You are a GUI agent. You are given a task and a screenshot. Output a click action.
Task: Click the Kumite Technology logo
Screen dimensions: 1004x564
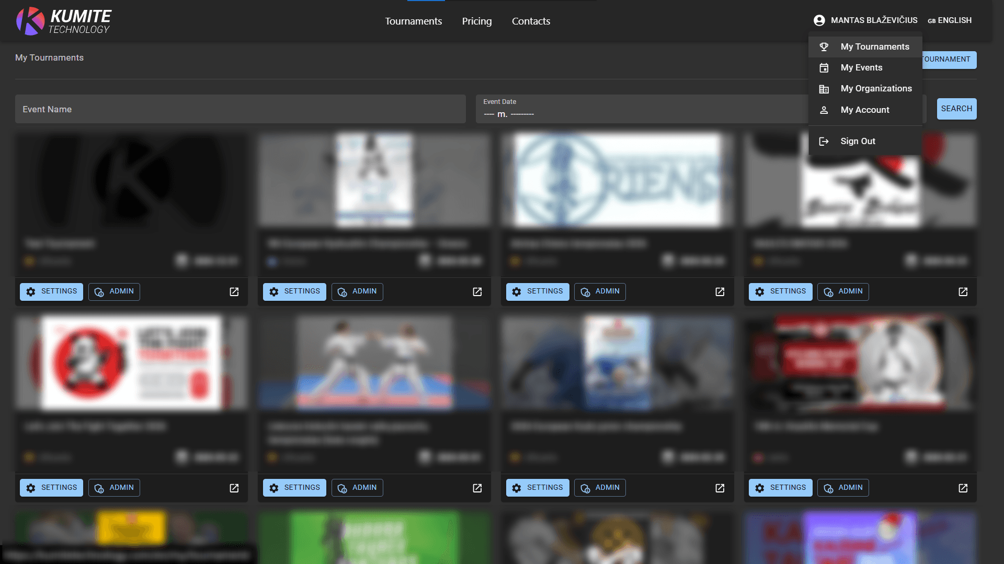point(63,21)
